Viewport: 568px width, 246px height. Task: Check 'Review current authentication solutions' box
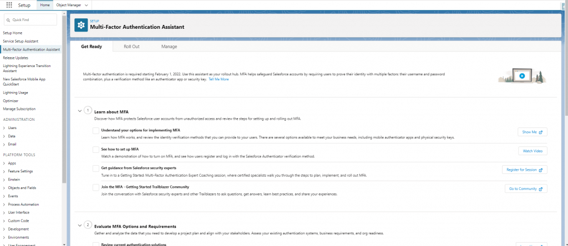[x=95, y=244]
